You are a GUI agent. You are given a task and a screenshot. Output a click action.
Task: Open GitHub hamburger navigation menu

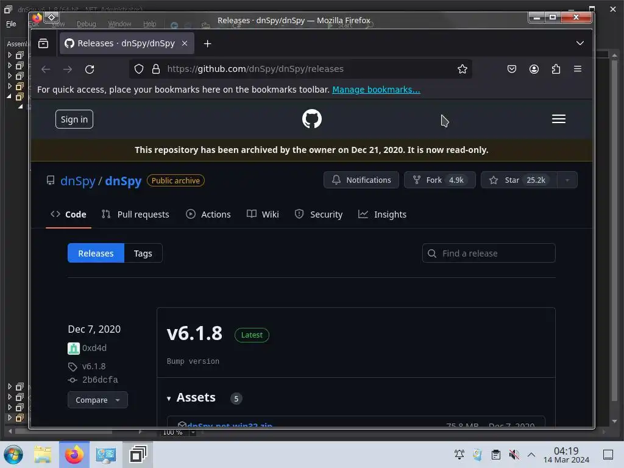pos(558,119)
